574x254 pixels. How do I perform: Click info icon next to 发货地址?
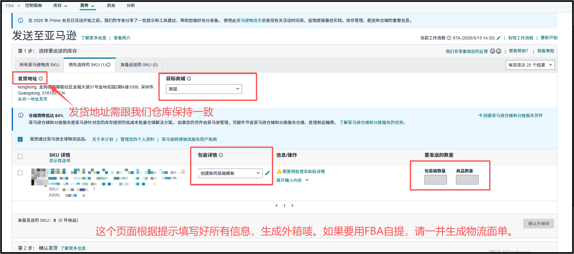pos(41,79)
